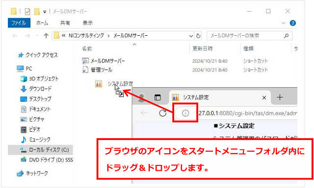Click NIコンサルティング in the address path

(86, 36)
